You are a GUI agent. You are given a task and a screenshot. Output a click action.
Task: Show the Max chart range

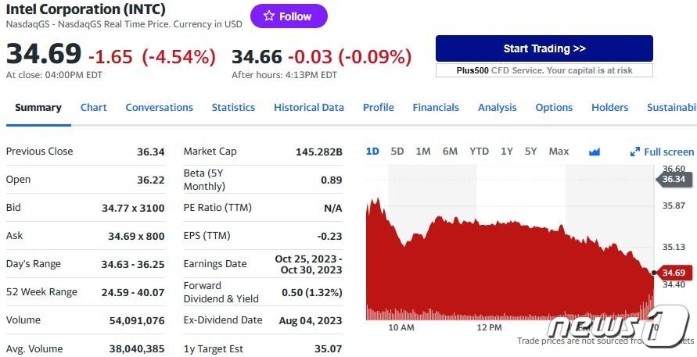pos(559,152)
